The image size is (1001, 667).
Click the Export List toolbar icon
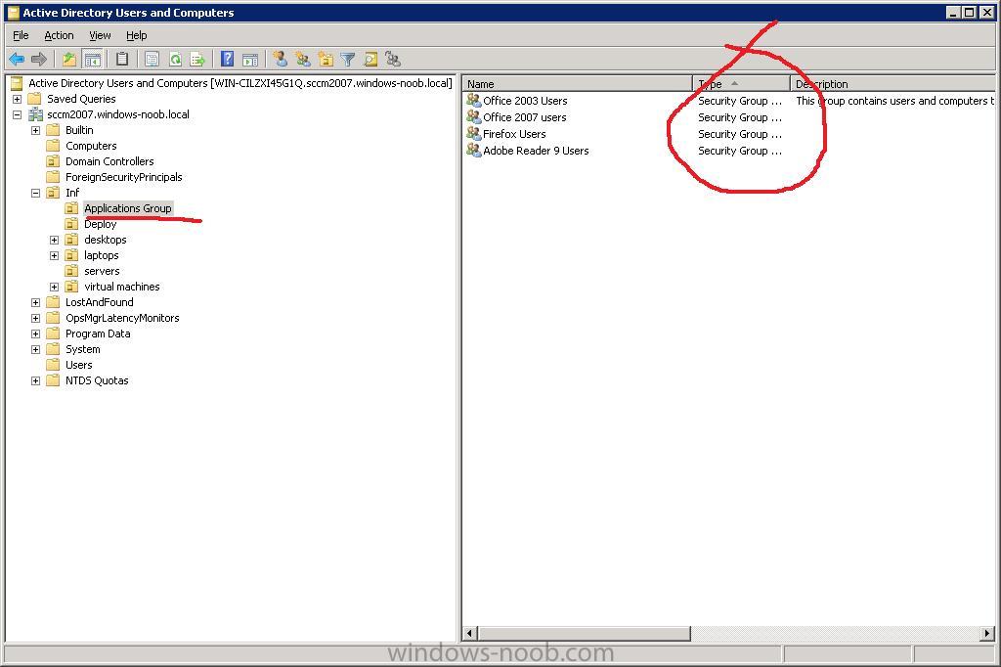[x=197, y=60]
